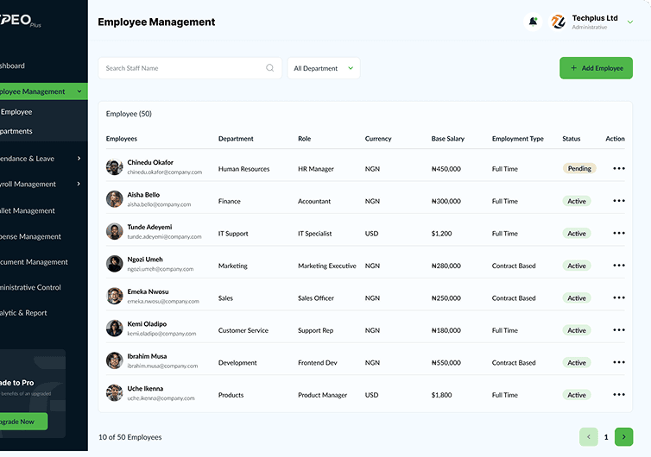The image size is (651, 457).
Task: Click Uche Ikenna's Active status badge
Action: [577, 395]
